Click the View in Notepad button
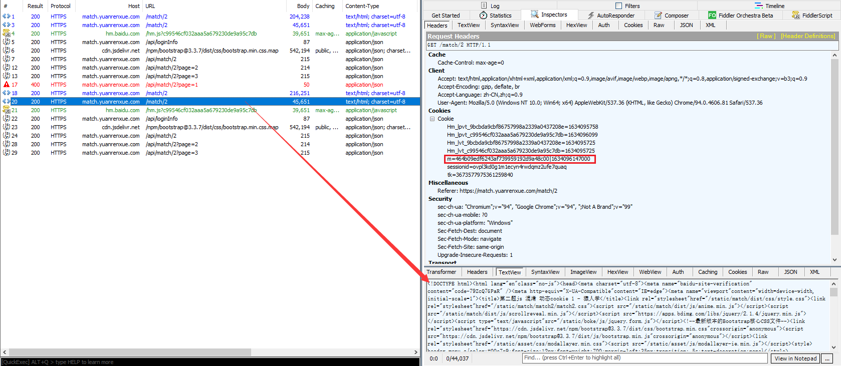Viewport: 841px width, 366px height. [795, 358]
